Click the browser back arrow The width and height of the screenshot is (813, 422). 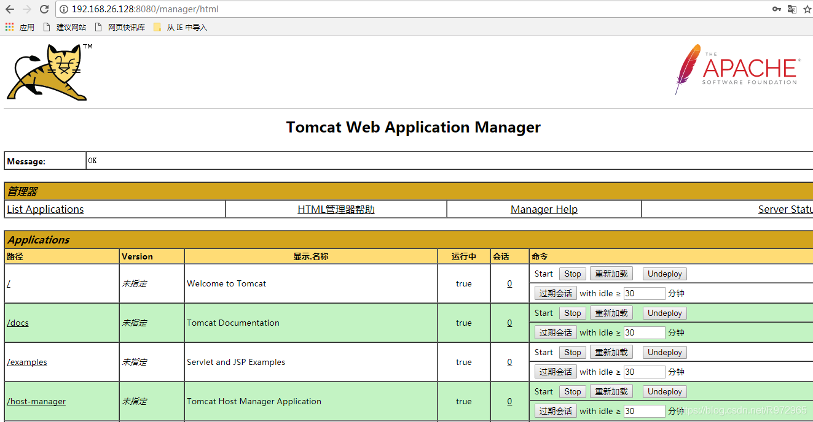click(9, 9)
